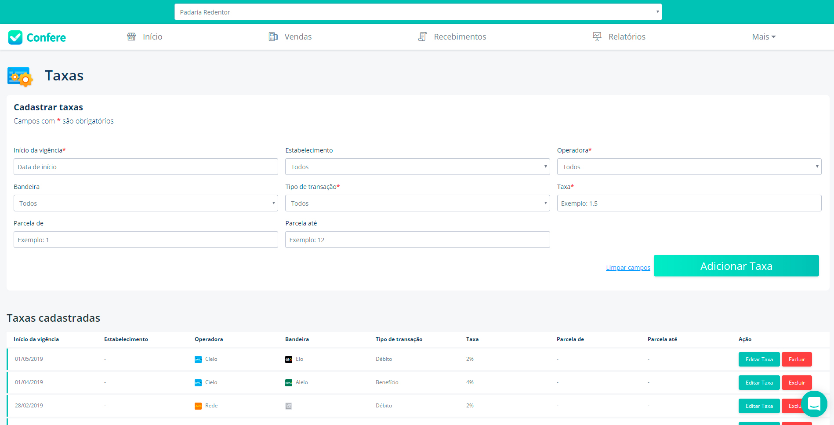The width and height of the screenshot is (834, 425).
Task: Open the Padaria Redentor company dropdown
Action: coord(418,12)
